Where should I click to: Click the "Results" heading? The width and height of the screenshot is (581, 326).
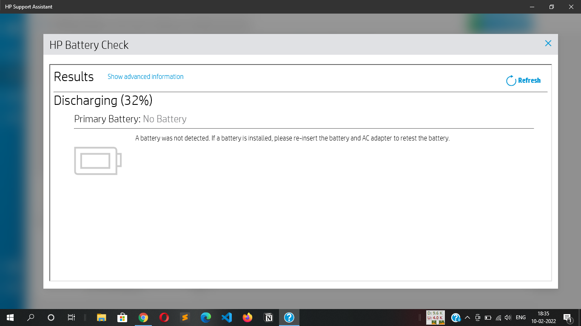[x=74, y=77]
